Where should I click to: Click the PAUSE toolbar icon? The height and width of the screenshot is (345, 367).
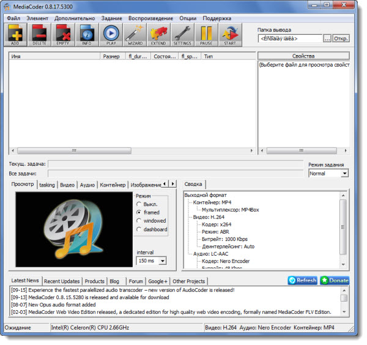[206, 35]
